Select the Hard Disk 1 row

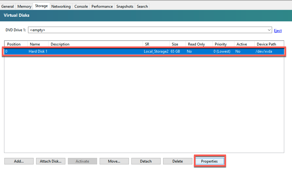(x=144, y=51)
